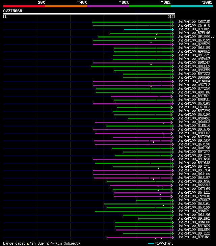Click the cyan alignment bar for B7FKM1
Viewport: 216px width, 246px height.
[x=148, y=29]
